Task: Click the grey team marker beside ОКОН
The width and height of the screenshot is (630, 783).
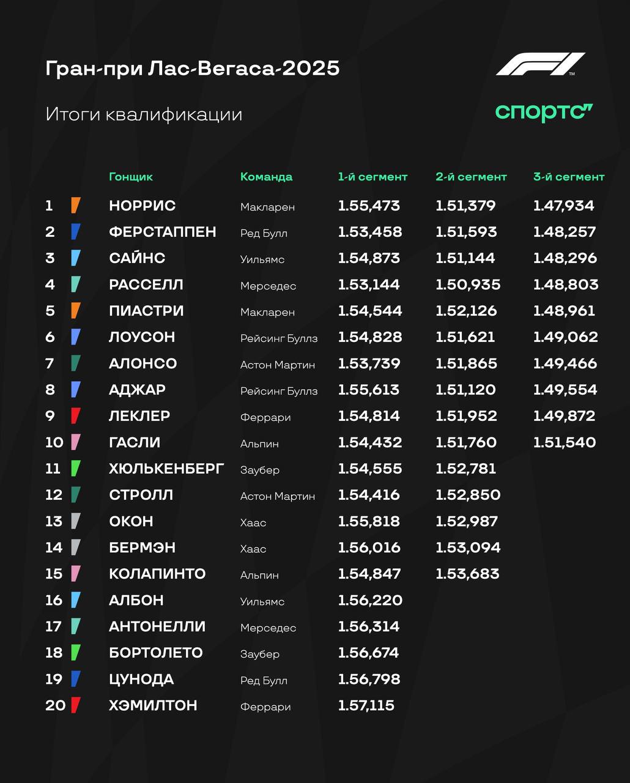Action: (x=76, y=521)
